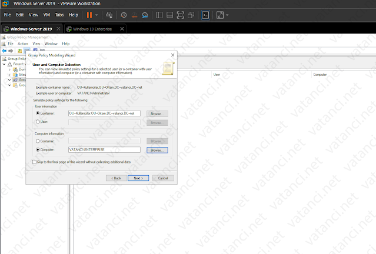Click the blue Back arrow in GPMC toolbar

pos(4,51)
